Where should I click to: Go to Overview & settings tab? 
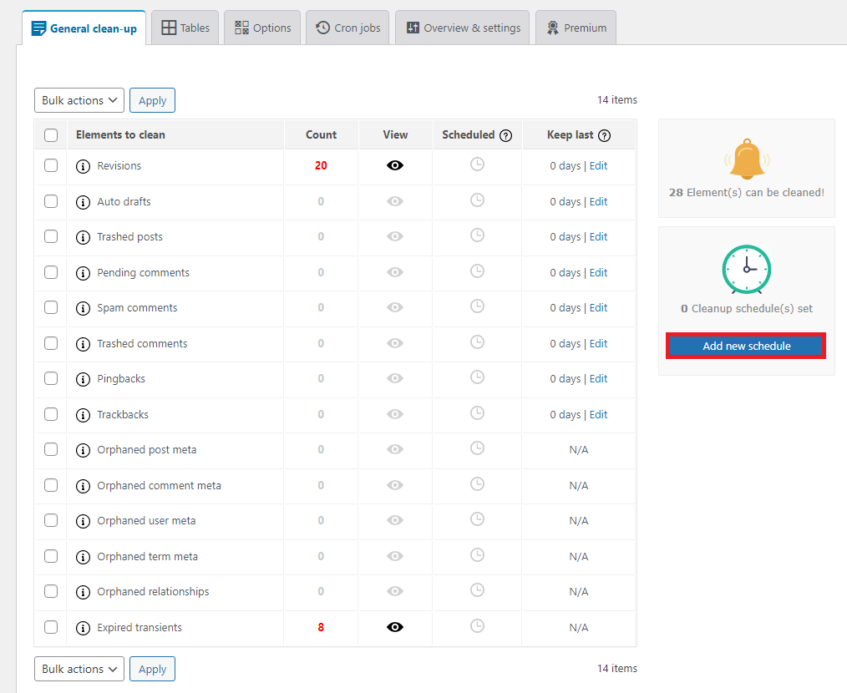pos(462,27)
